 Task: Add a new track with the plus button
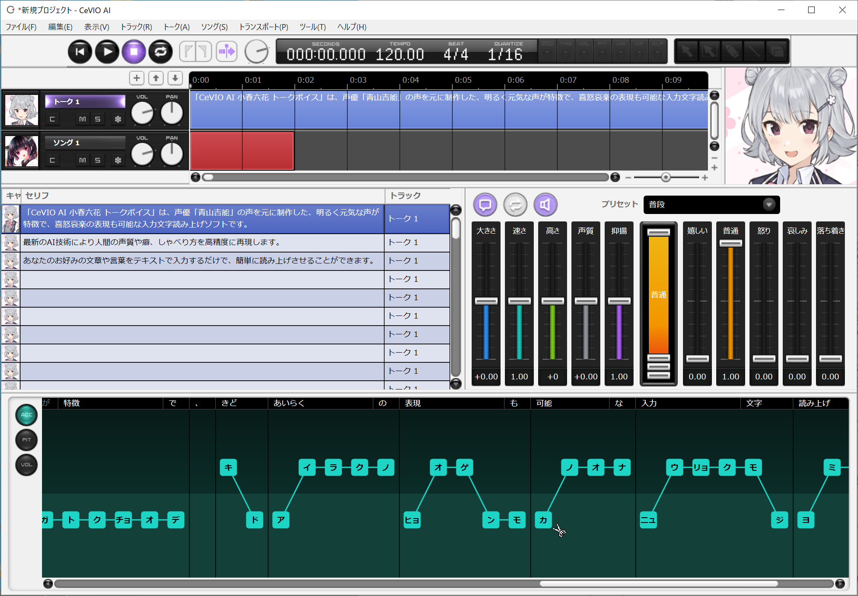137,78
